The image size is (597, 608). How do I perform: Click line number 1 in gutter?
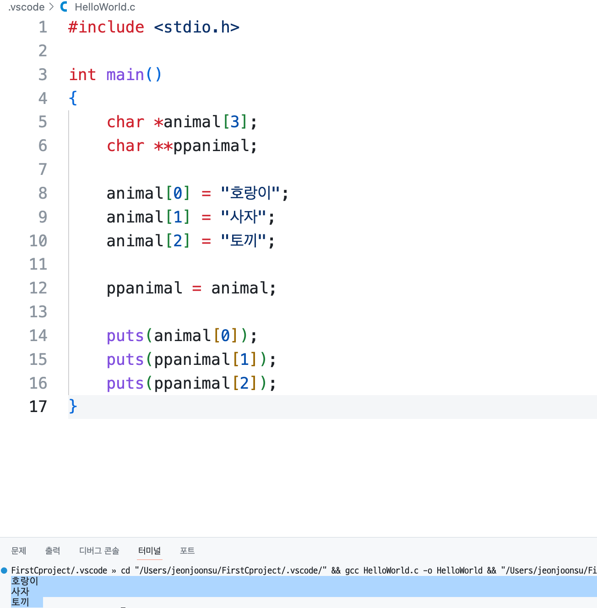click(43, 27)
